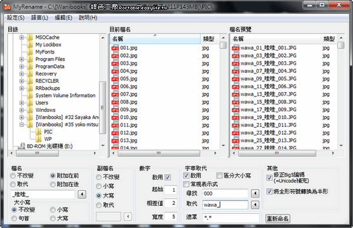This screenshot has width=353, height=228.
Task: Expand the ProgramData tree node
Action: pyautogui.click(x=22, y=66)
